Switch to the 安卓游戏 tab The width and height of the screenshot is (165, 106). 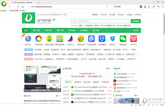(x=78, y=82)
